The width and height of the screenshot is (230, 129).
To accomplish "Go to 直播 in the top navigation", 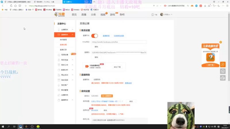I will (x=84, y=15).
